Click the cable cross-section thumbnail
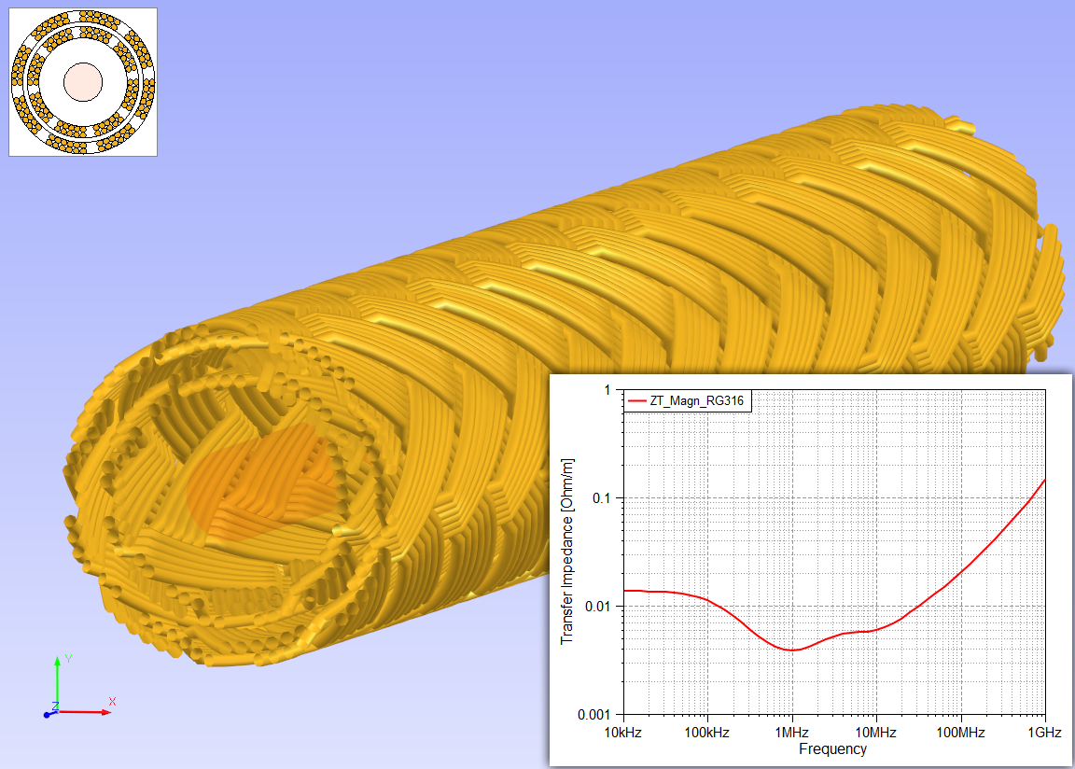Image resolution: width=1075 pixels, height=769 pixels. 83,82
